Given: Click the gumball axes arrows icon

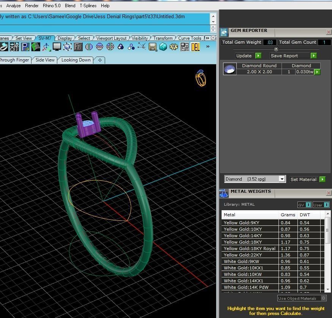Looking at the screenshot, I should 46,47.
